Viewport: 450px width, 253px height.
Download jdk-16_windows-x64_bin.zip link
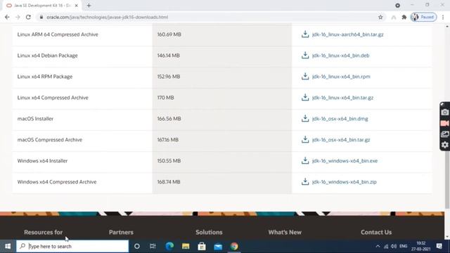[344, 182]
